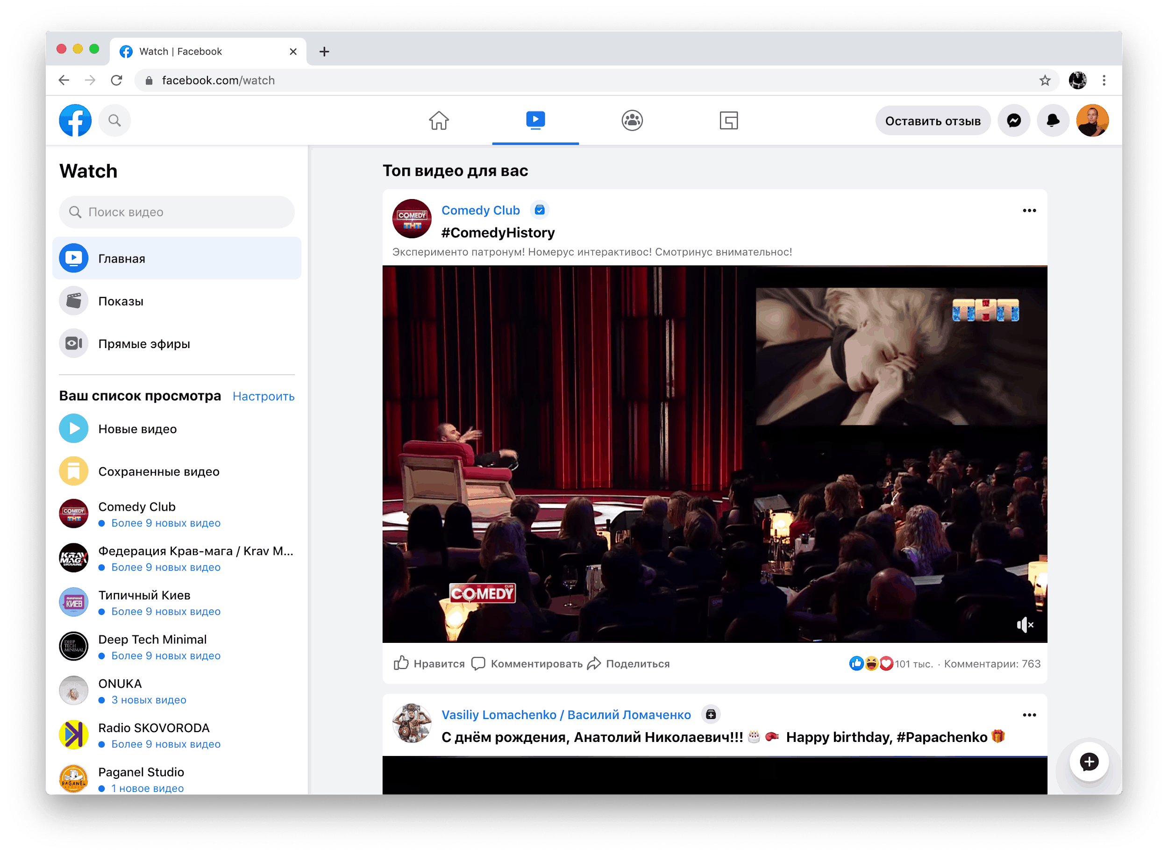Open notifications bell icon
Image resolution: width=1168 pixels, height=855 pixels.
pos(1053,121)
